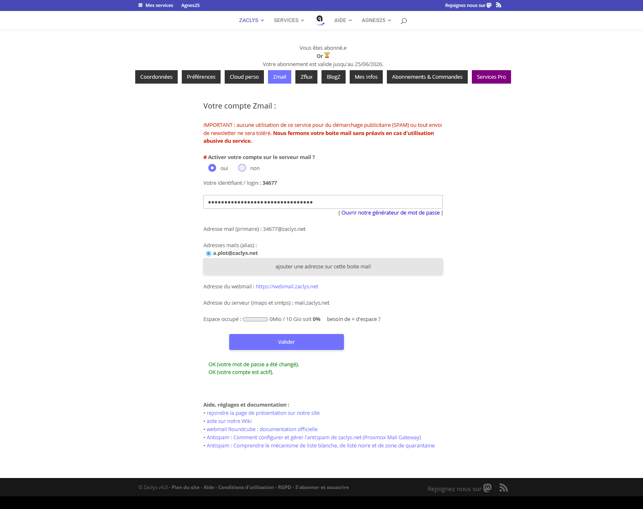The image size is (643, 509).
Task: Select the a.plot@zaclys.net alias radio
Action: pos(208,254)
